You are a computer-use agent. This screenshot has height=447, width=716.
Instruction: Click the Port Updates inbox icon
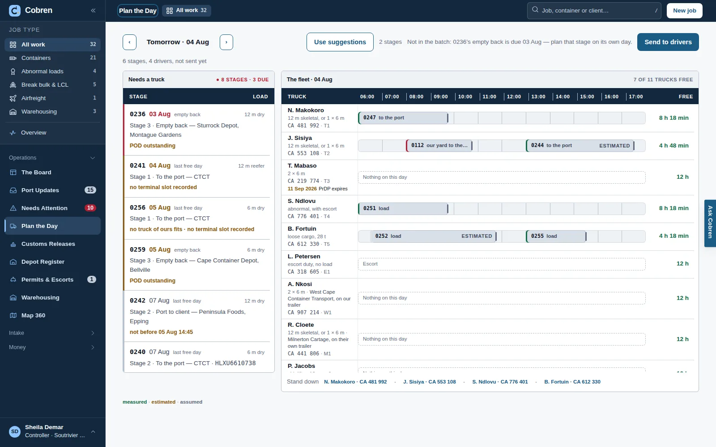[x=13, y=190]
